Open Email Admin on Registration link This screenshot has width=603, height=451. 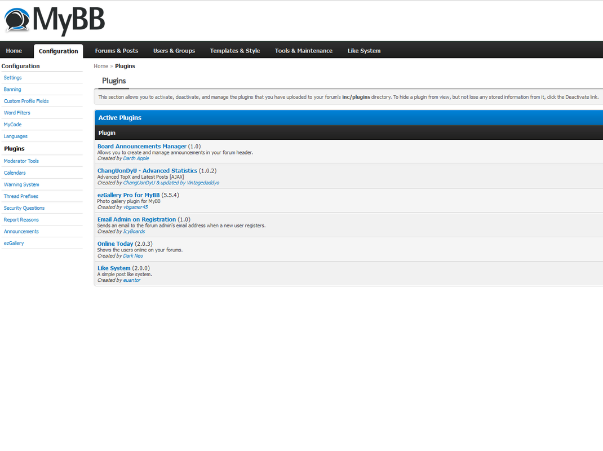click(136, 219)
